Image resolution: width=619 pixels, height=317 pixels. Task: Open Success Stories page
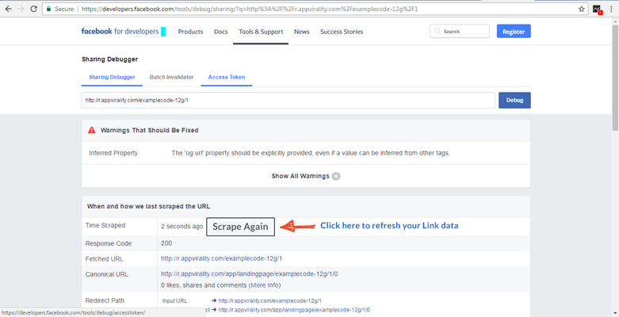(x=342, y=32)
